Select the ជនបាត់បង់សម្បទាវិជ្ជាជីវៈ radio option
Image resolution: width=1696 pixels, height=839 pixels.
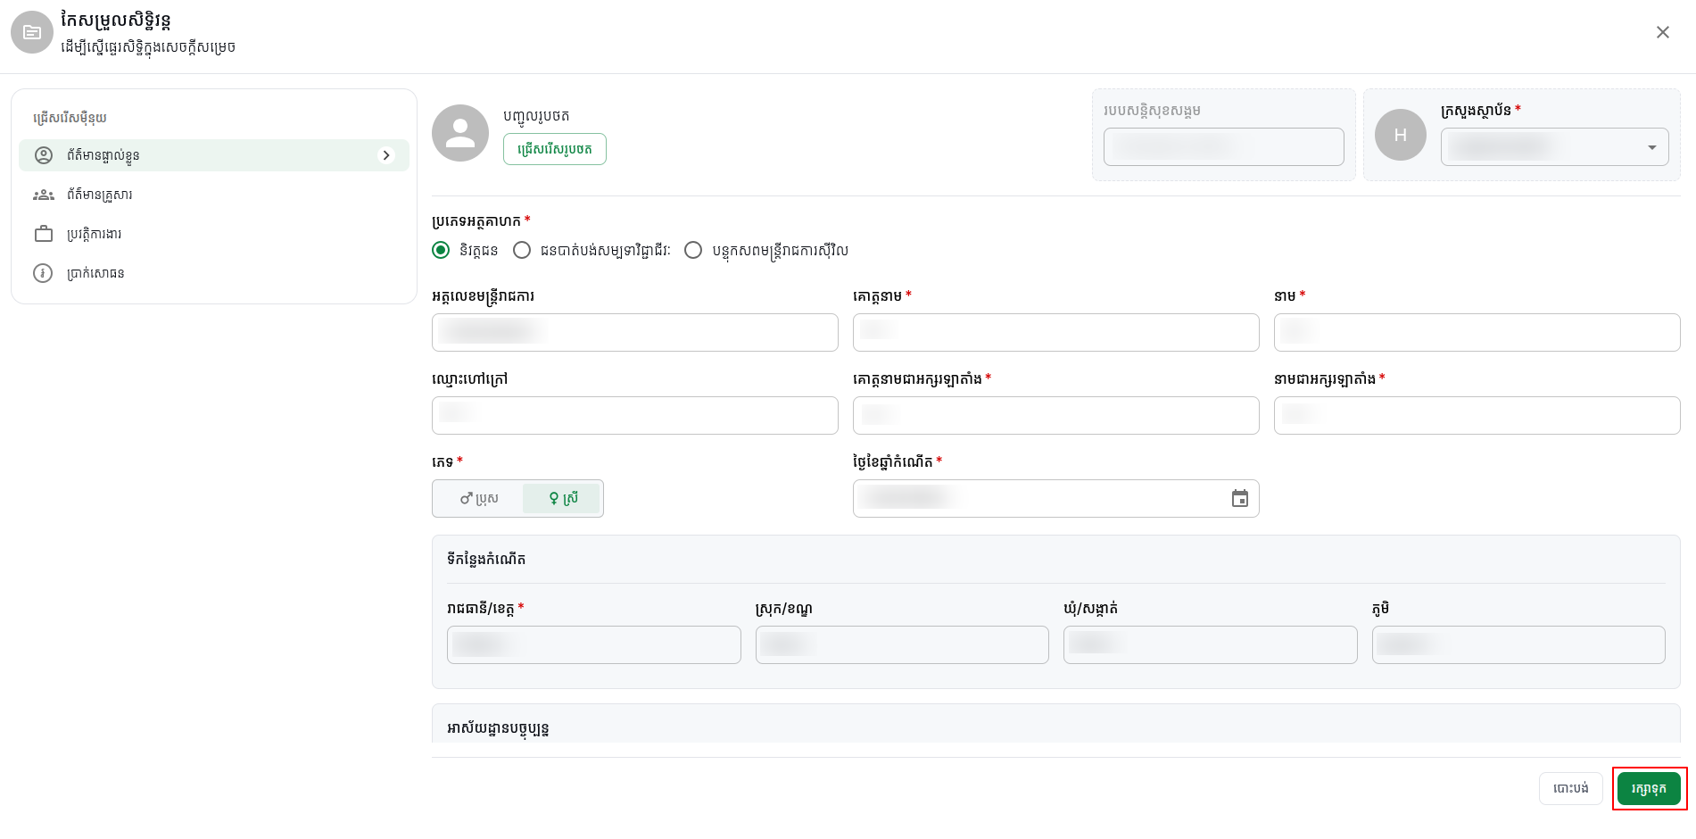(x=522, y=250)
